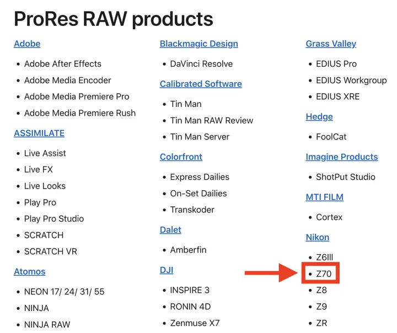This screenshot has width=397, height=333.
Task: Open the Colorfront link
Action: (181, 157)
